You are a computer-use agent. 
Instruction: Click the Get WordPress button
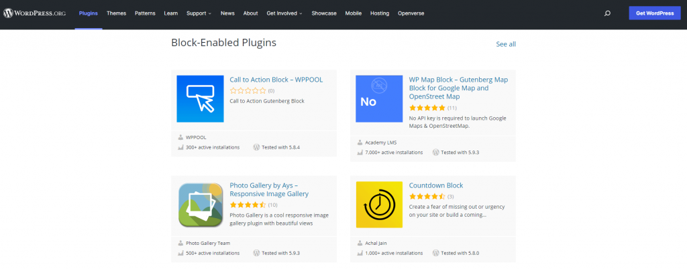point(655,13)
